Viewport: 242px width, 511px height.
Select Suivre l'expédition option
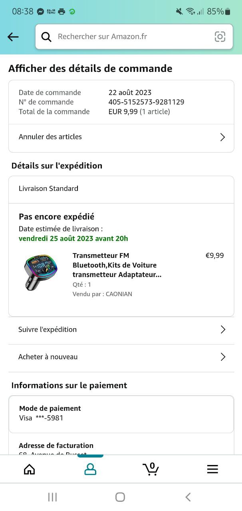(x=48, y=329)
